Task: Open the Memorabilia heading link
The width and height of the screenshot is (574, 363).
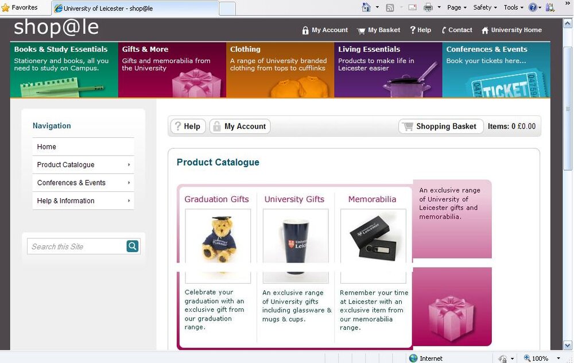Action: pos(372,199)
